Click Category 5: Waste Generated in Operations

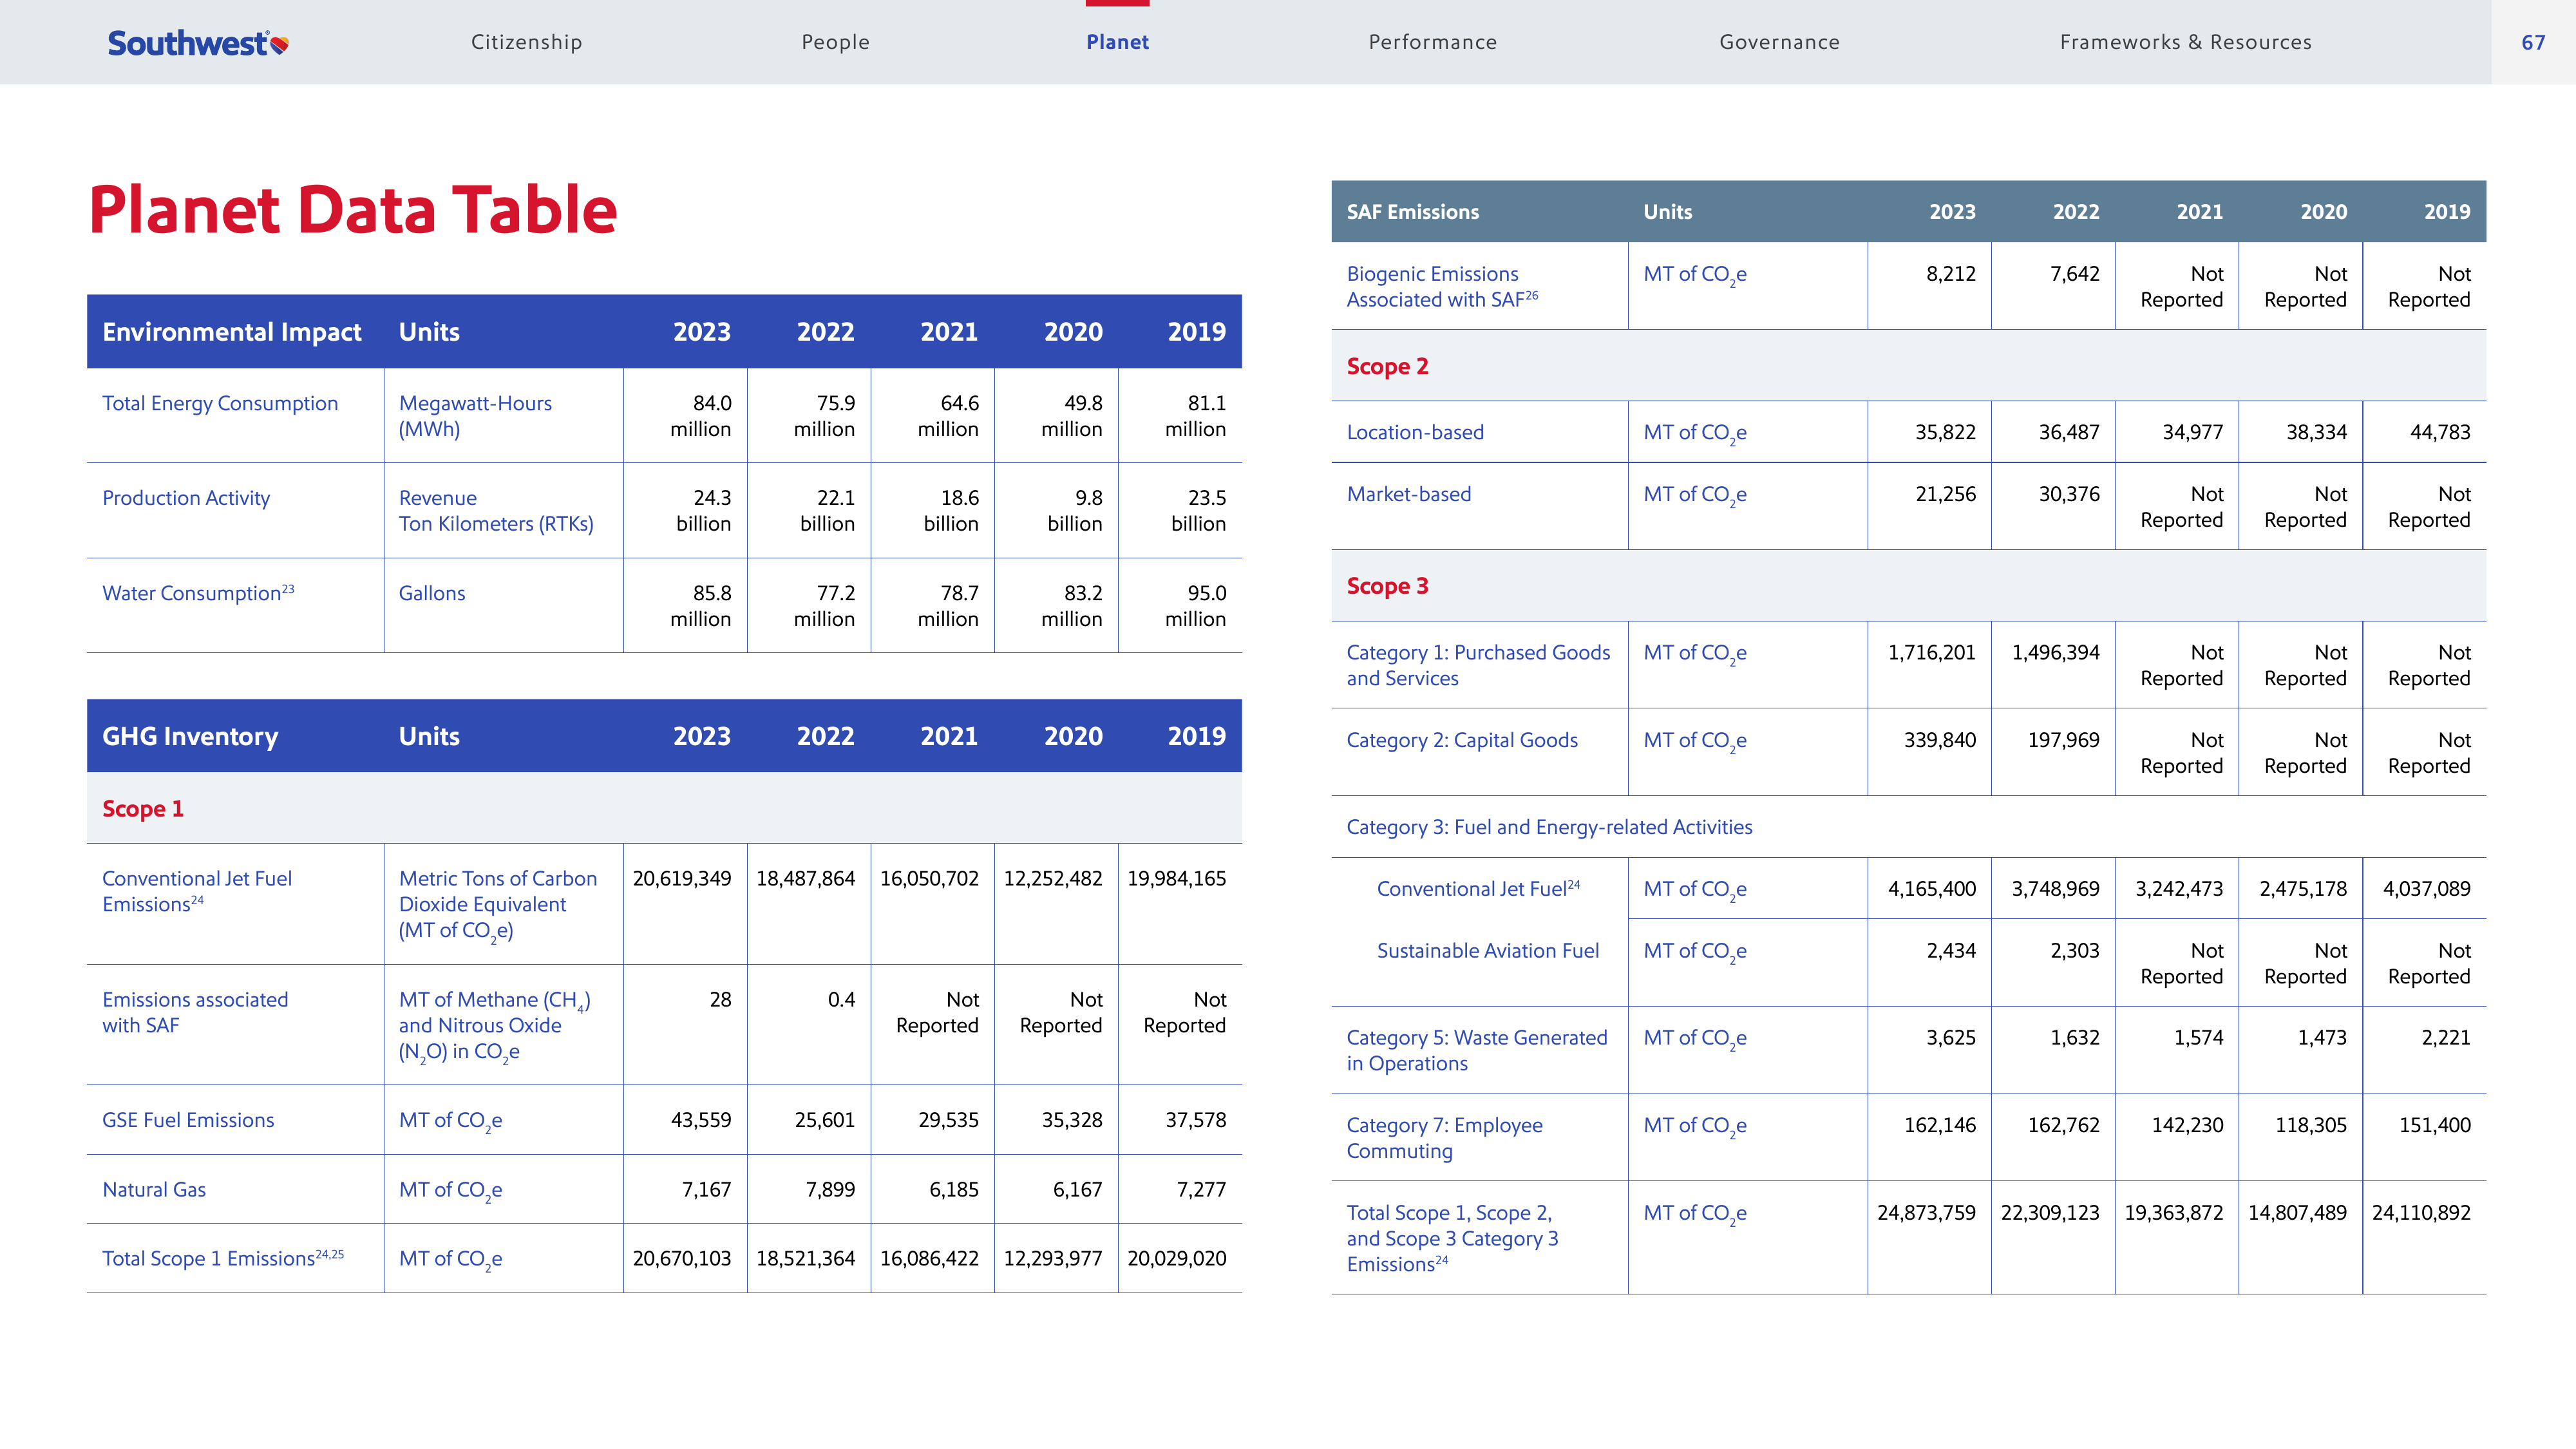click(1477, 1050)
